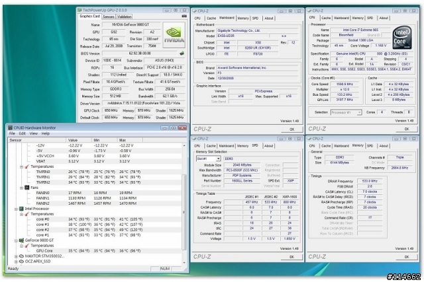The image size is (424, 282).
Task: Click the scroll down arrow in Hardware Monitor
Action: pyautogui.click(x=184, y=263)
